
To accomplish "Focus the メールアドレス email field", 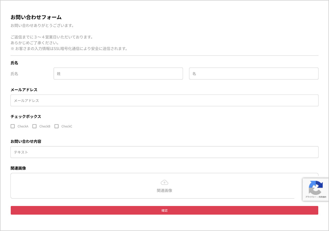I will [164, 100].
